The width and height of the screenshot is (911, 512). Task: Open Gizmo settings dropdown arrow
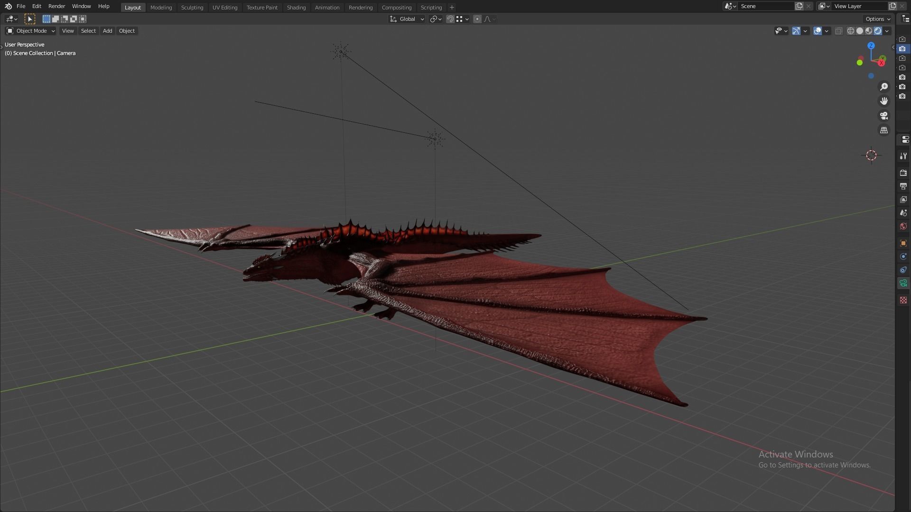[805, 31]
